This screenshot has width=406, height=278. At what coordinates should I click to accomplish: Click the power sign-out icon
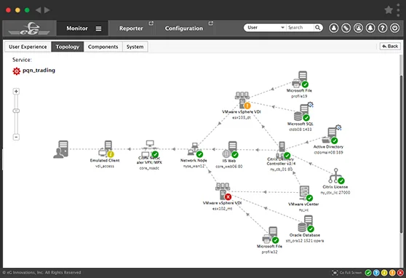pos(394,28)
